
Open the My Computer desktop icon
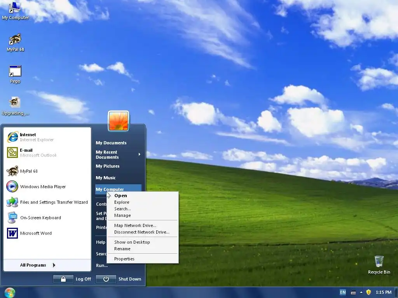(15, 10)
